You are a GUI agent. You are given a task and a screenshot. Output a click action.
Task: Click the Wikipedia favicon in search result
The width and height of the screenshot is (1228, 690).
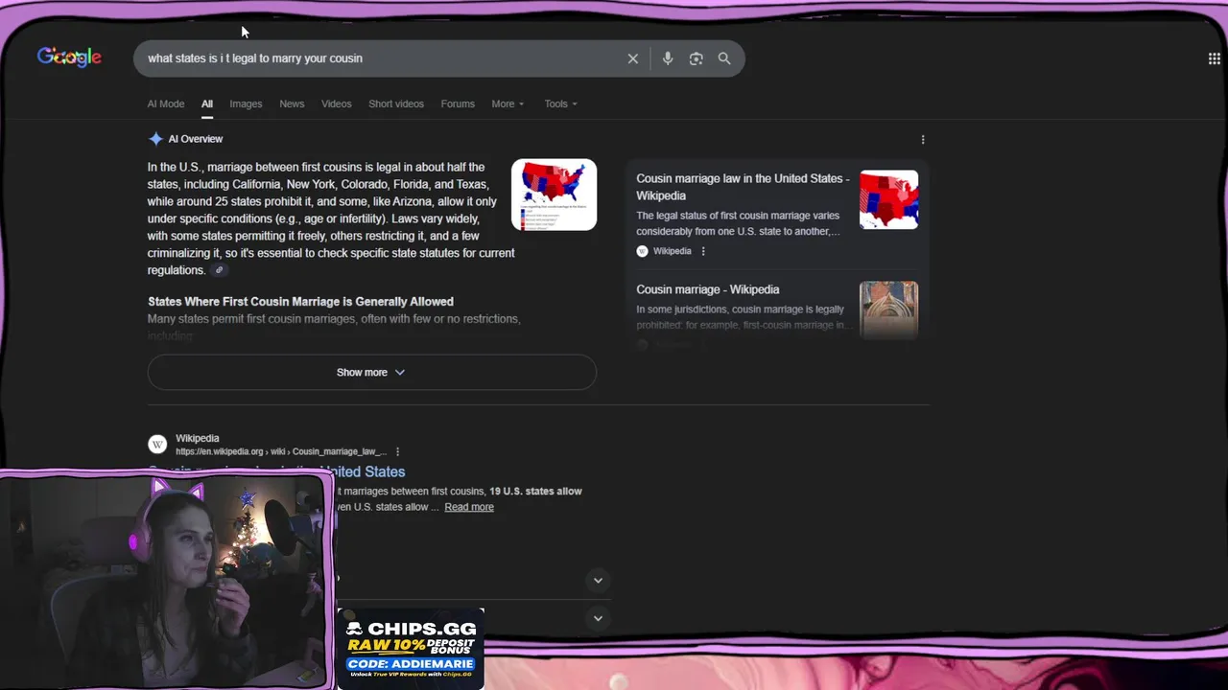coord(157,445)
